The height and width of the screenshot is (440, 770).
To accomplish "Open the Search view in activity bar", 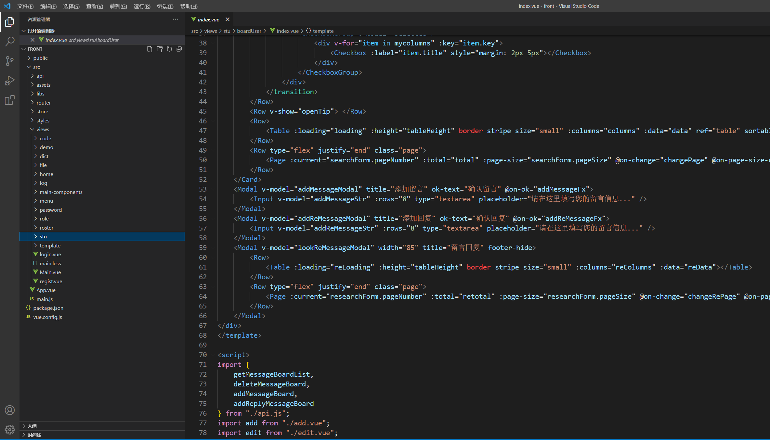I will tap(10, 41).
